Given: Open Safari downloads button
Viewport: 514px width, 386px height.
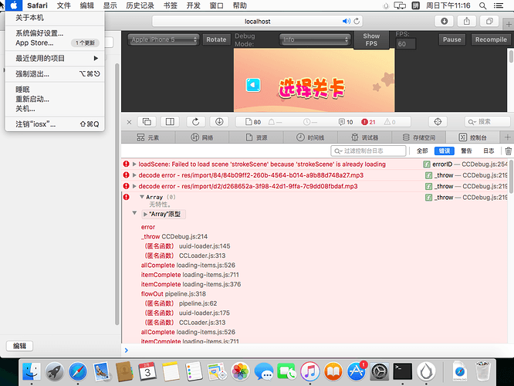Looking at the screenshot, I should coord(445,22).
